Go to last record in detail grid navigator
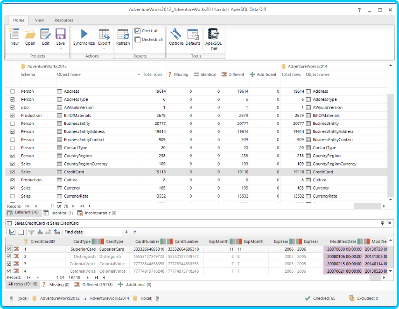 pyautogui.click(x=96, y=277)
